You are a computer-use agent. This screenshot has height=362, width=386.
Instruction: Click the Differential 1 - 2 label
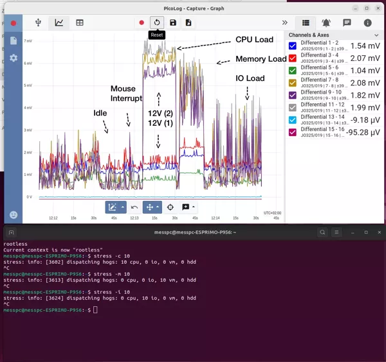[319, 43]
